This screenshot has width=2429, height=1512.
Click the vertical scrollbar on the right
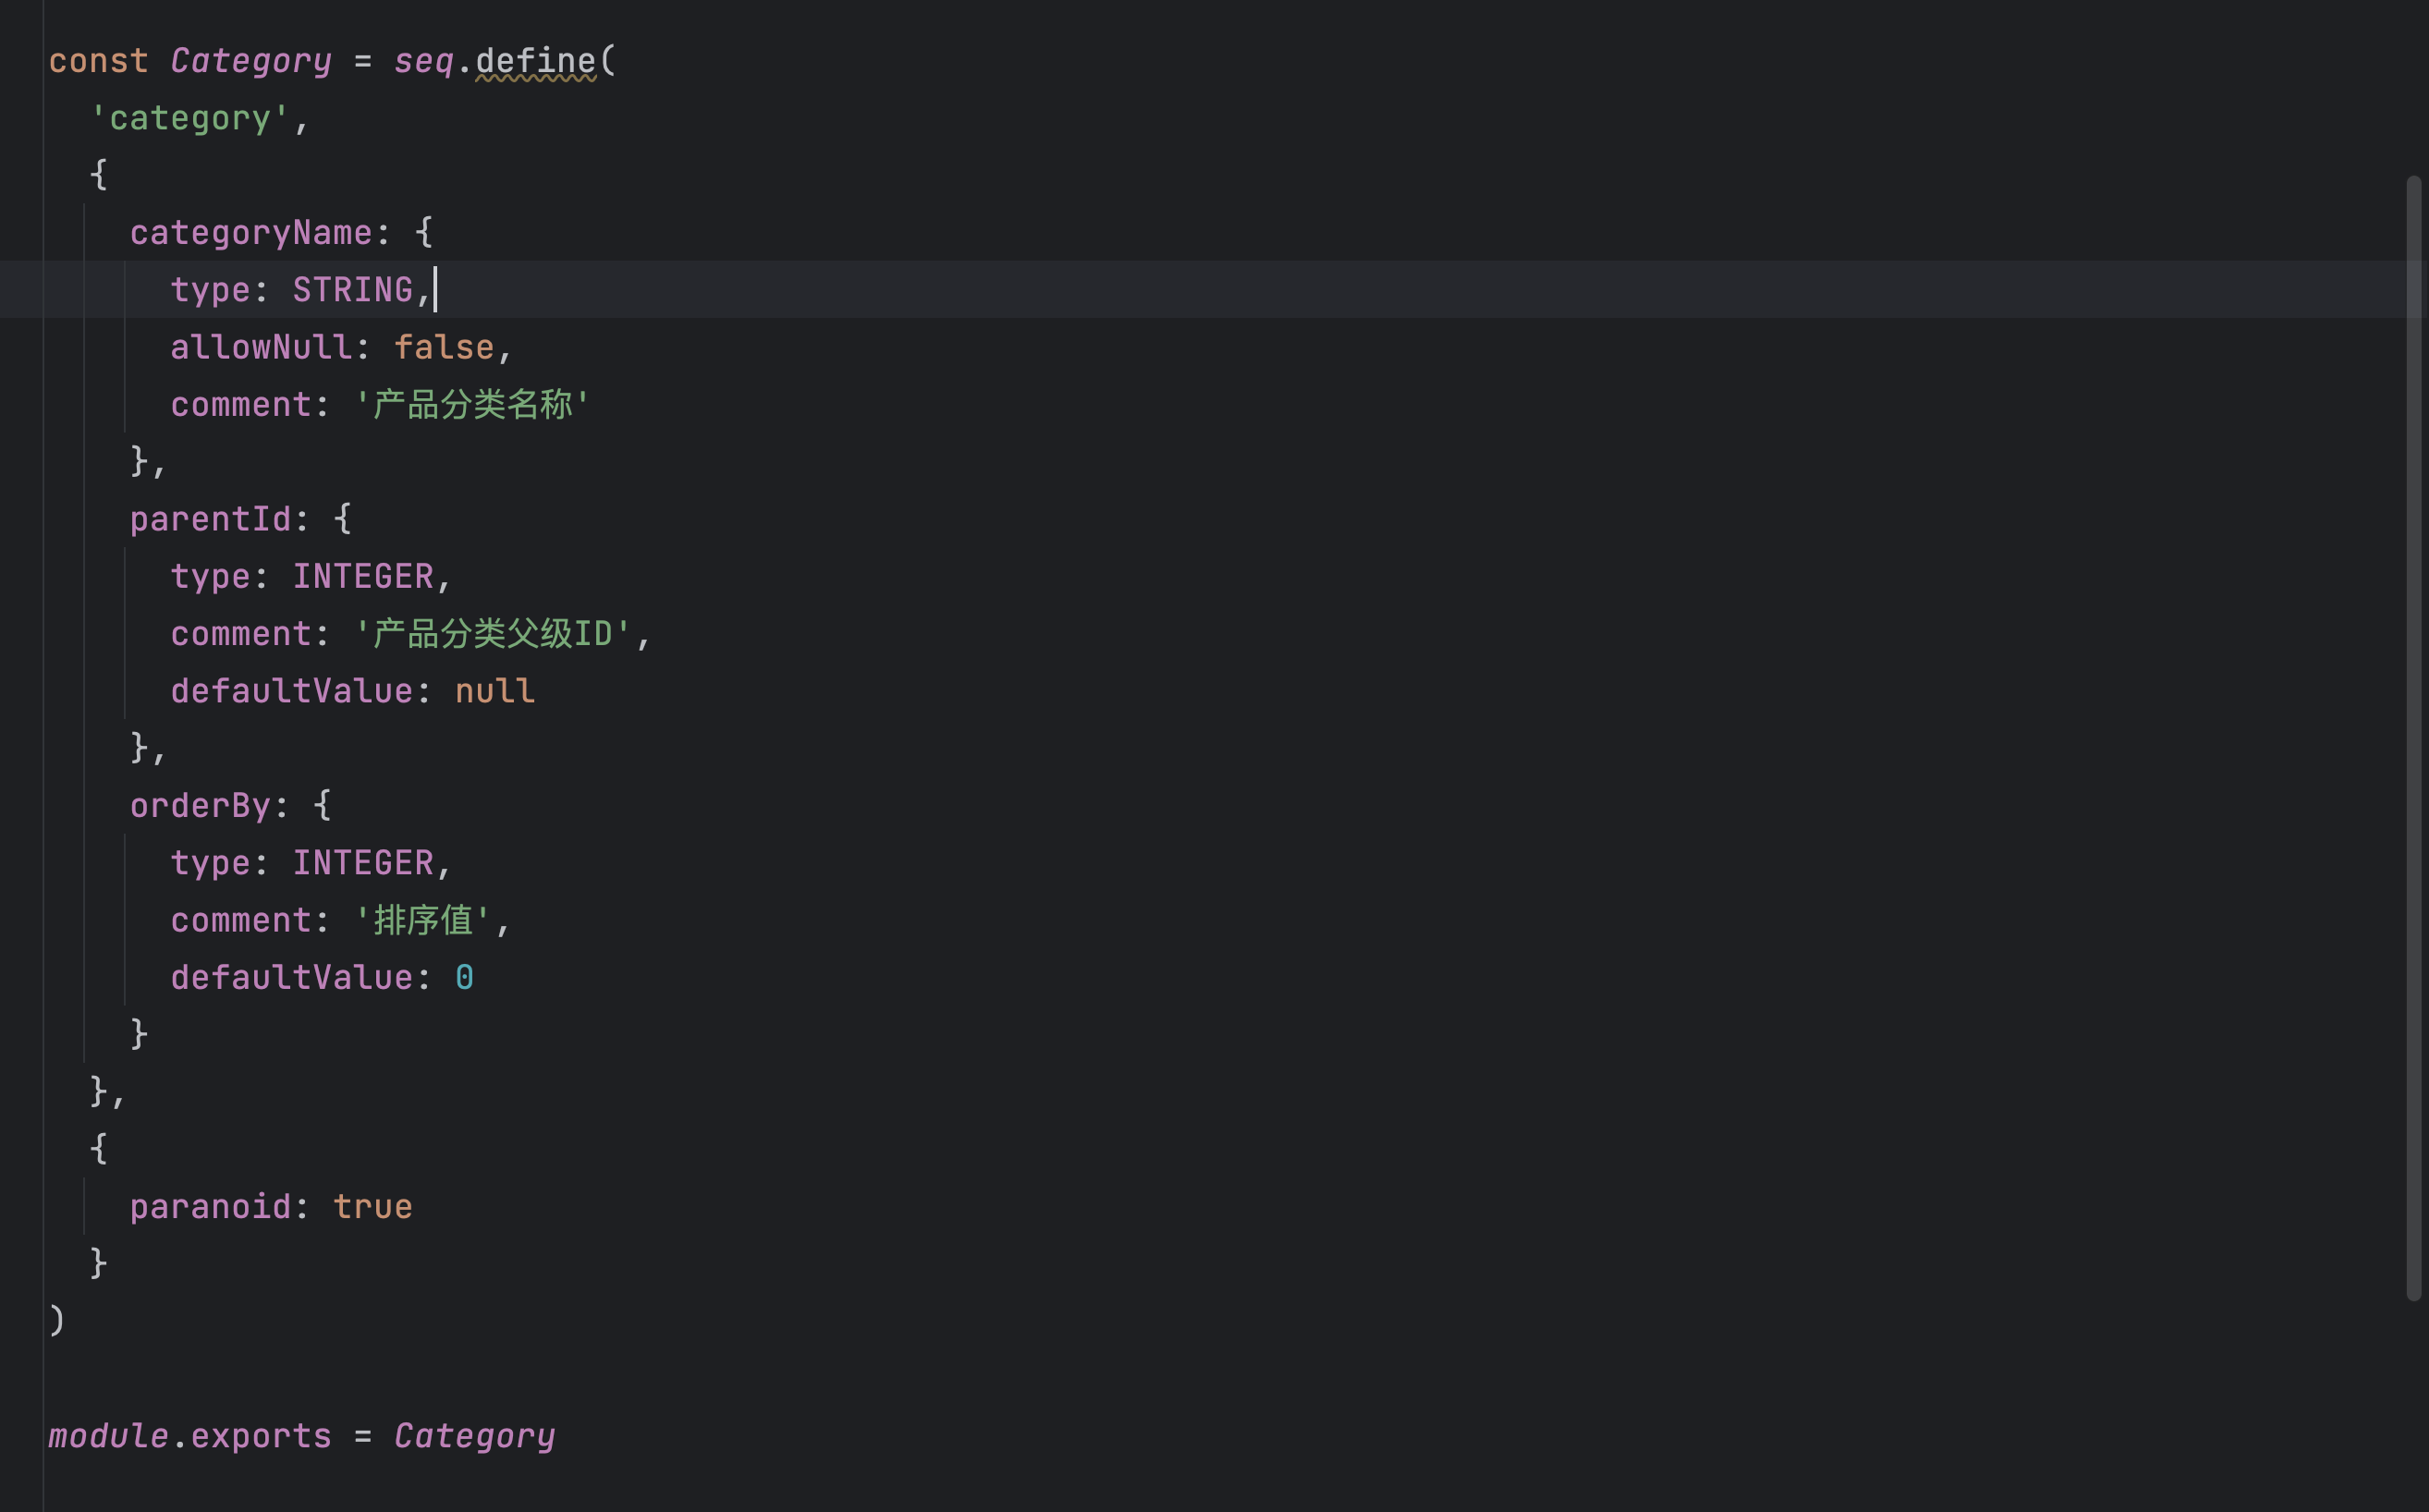tap(2413, 738)
